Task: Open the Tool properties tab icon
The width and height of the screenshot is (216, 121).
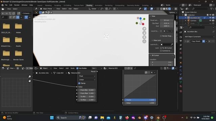Action: [x=181, y=32]
